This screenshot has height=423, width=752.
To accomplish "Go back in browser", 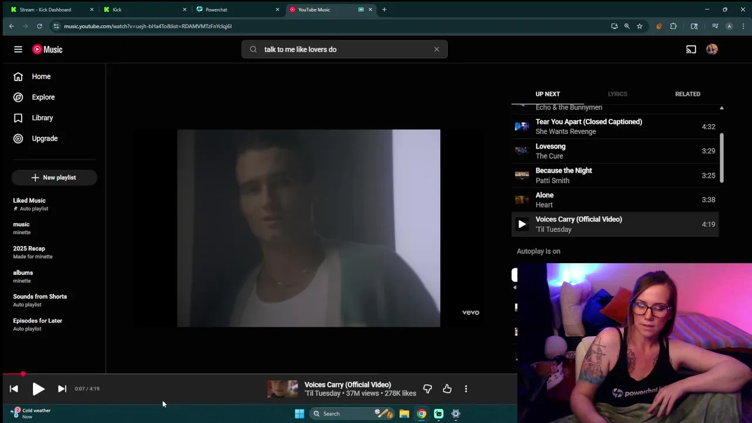I will pyautogui.click(x=11, y=26).
